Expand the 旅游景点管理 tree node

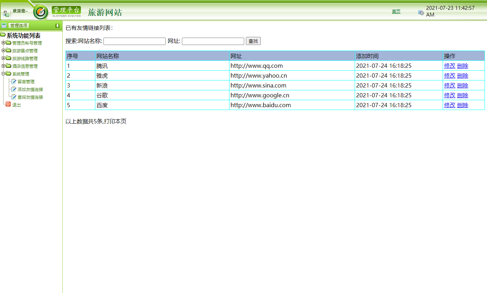(3, 51)
